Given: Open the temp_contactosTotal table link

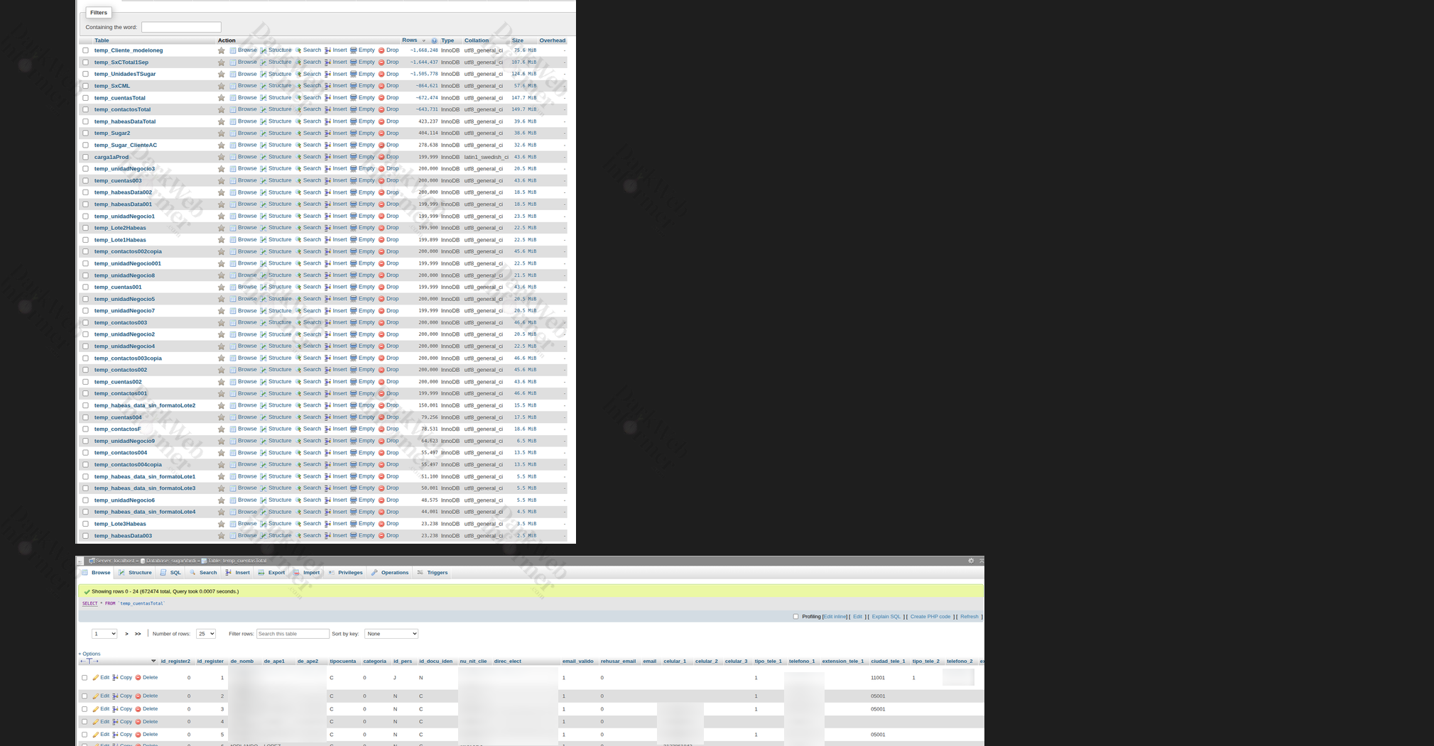Looking at the screenshot, I should pos(122,110).
